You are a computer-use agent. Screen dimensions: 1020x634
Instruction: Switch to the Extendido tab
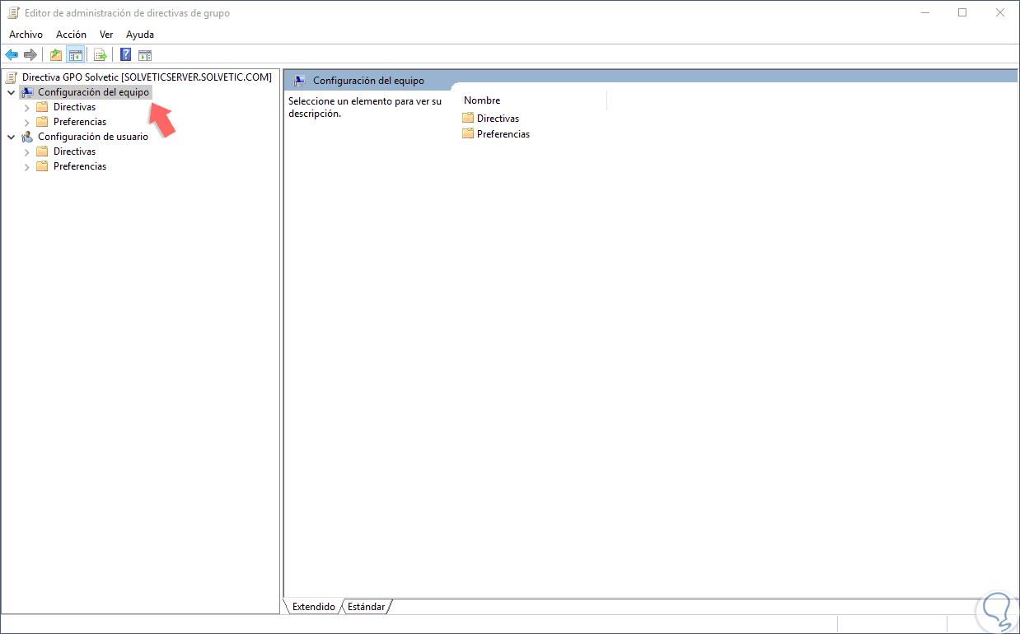click(313, 607)
